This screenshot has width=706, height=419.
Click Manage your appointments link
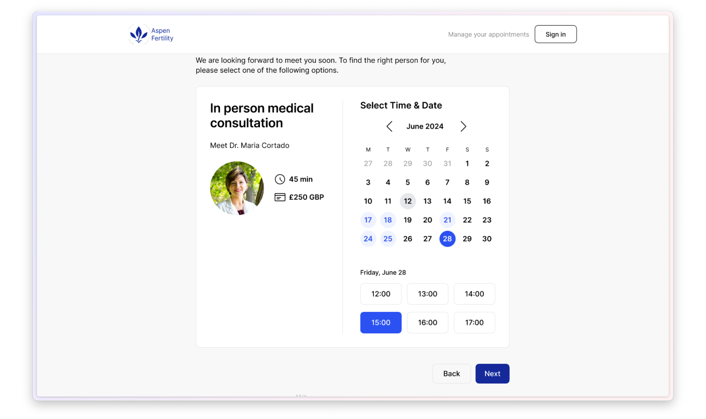point(488,34)
